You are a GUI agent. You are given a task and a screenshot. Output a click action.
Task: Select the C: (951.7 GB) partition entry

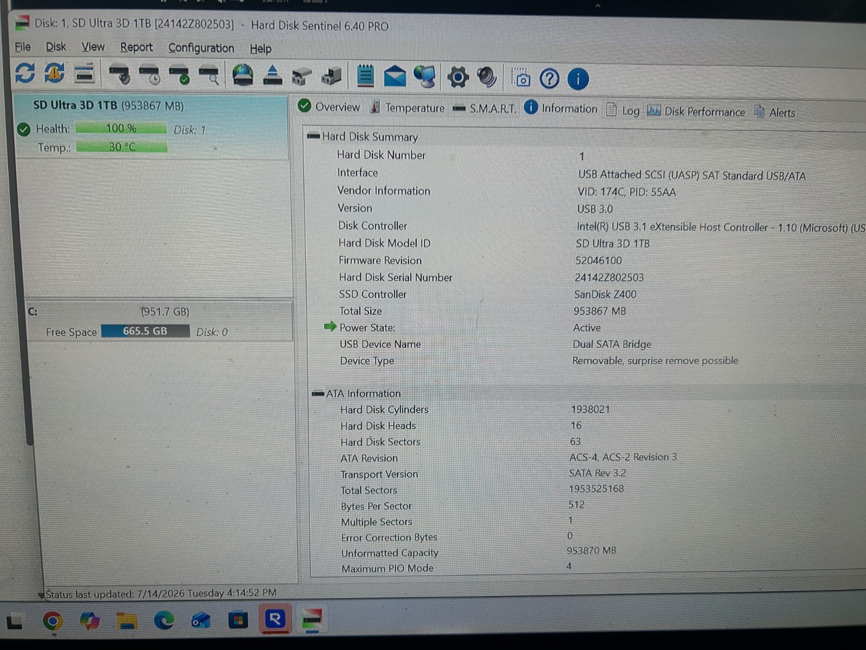159,321
